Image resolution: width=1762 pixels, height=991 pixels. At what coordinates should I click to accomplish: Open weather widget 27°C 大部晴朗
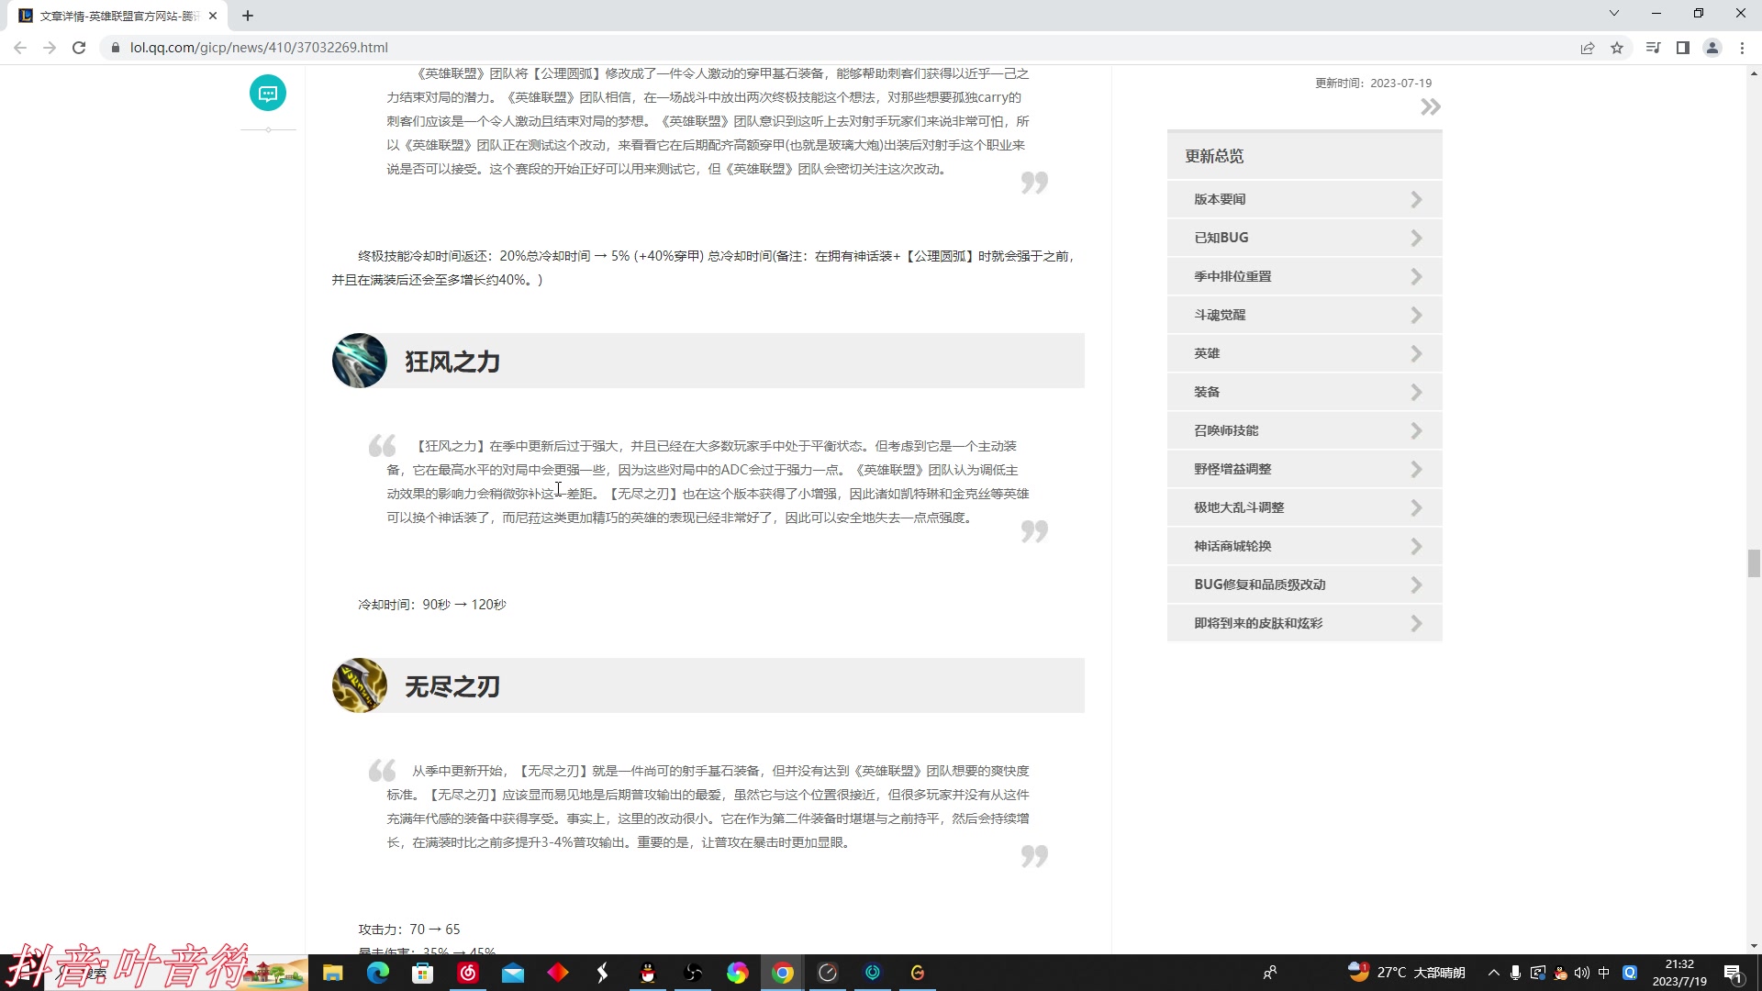click(x=1406, y=973)
